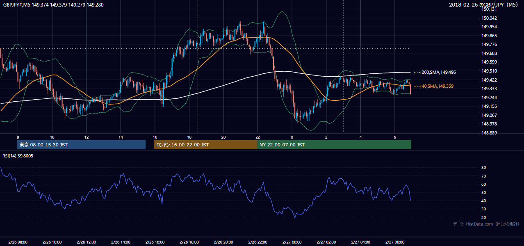Click hour tick '14' under the price chart
Screen dimensions: 524x246
[121, 137]
